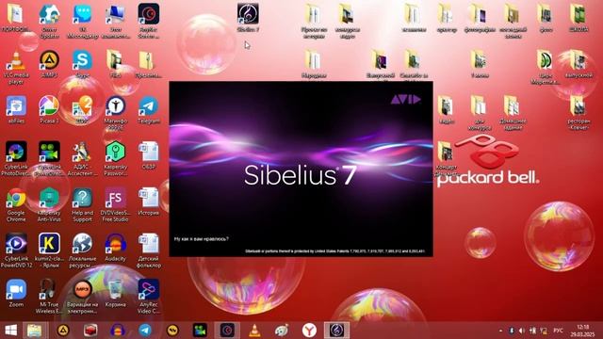Open Telegram from the taskbar
Screen dimensions: 603x339
[x=145, y=331]
